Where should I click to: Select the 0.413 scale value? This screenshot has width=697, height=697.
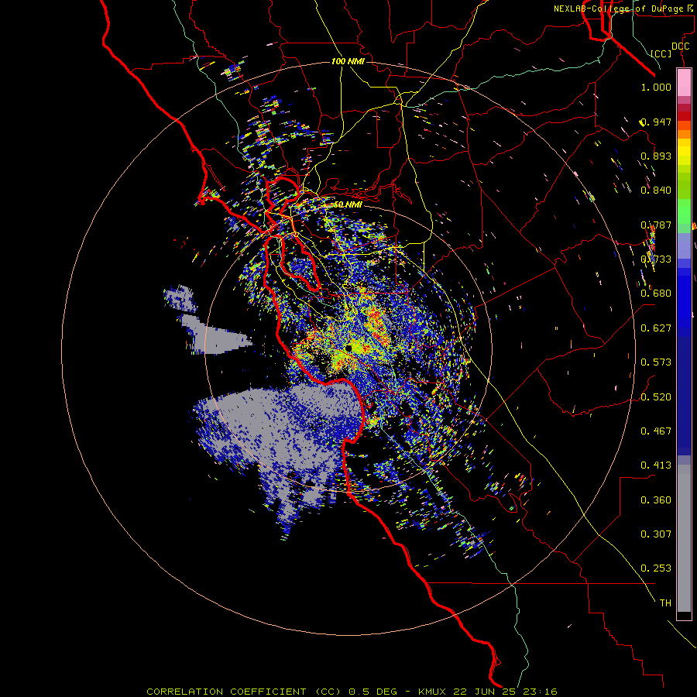656,465
